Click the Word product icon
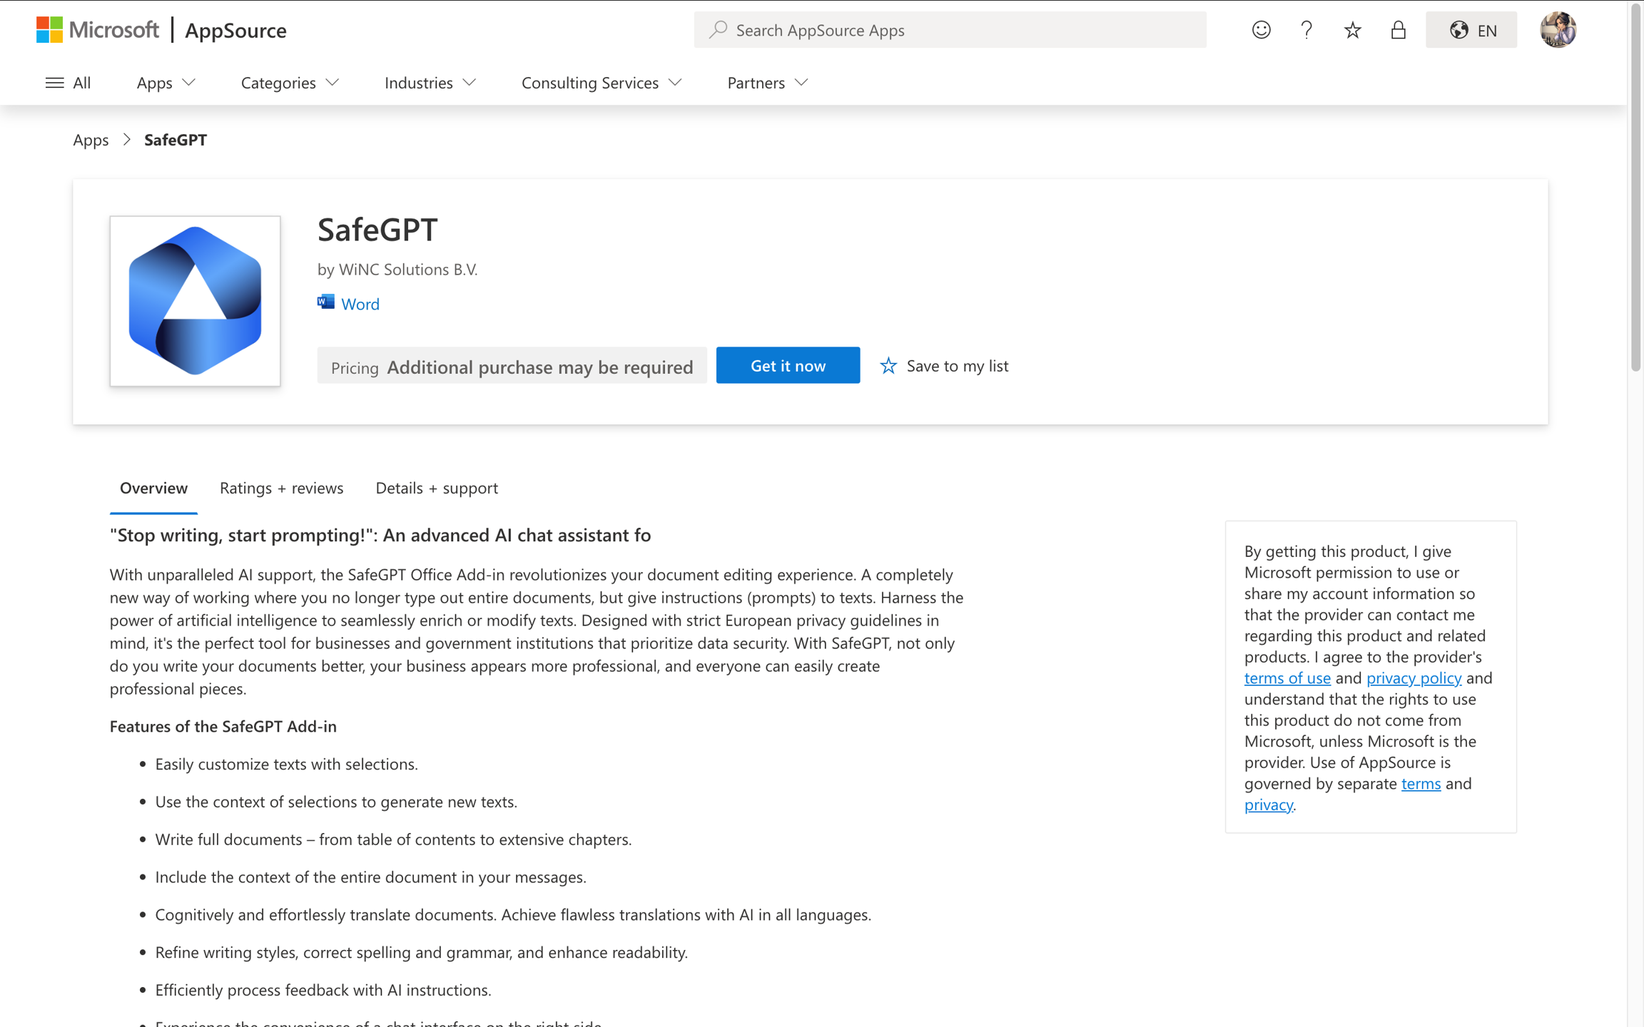The width and height of the screenshot is (1644, 1027). point(326,302)
